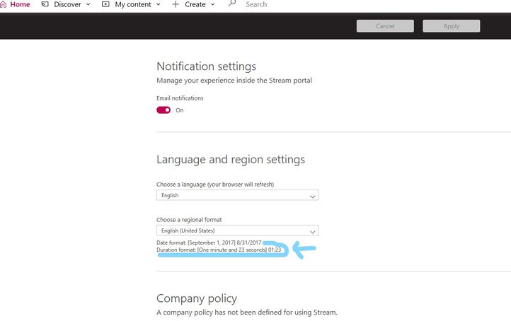Click the Language and region settings heading
The width and height of the screenshot is (511, 321).
click(x=231, y=160)
